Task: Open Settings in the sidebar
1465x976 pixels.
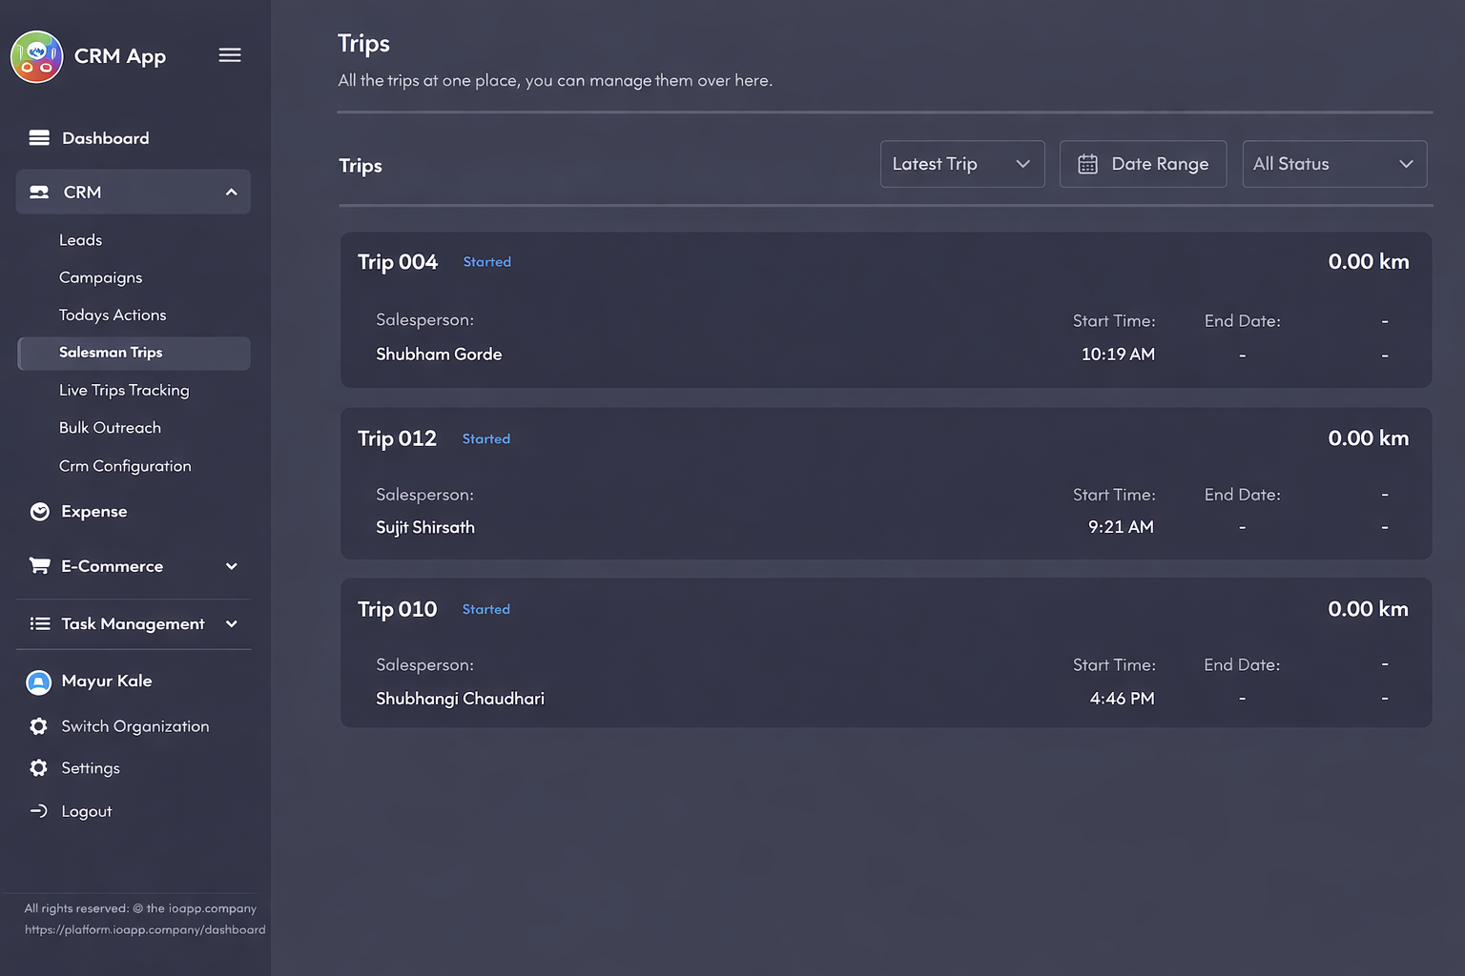Action: click(91, 768)
